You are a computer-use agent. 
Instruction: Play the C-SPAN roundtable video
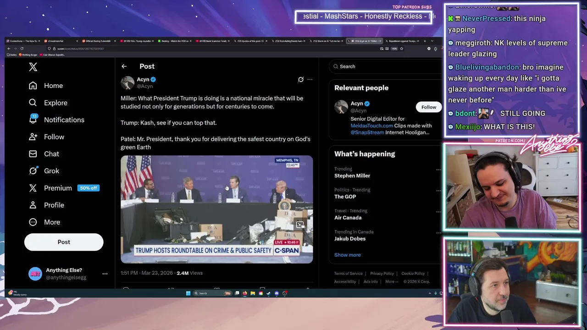pos(217,209)
